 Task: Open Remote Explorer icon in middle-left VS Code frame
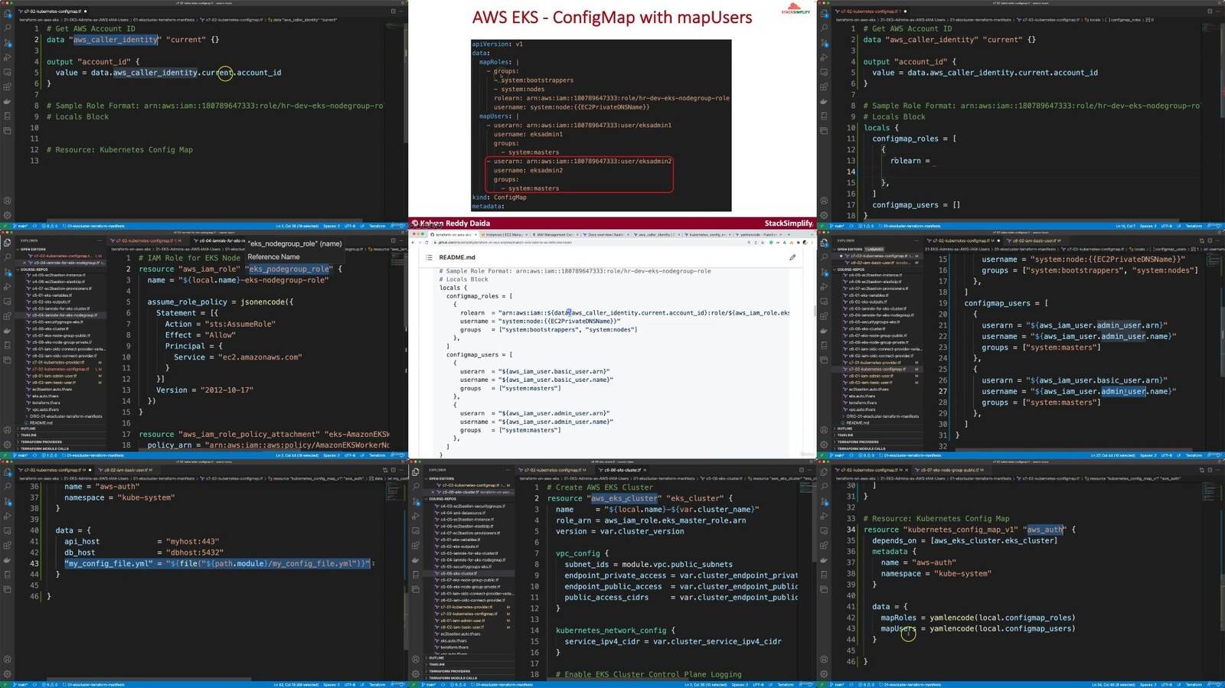pyautogui.click(x=8, y=302)
